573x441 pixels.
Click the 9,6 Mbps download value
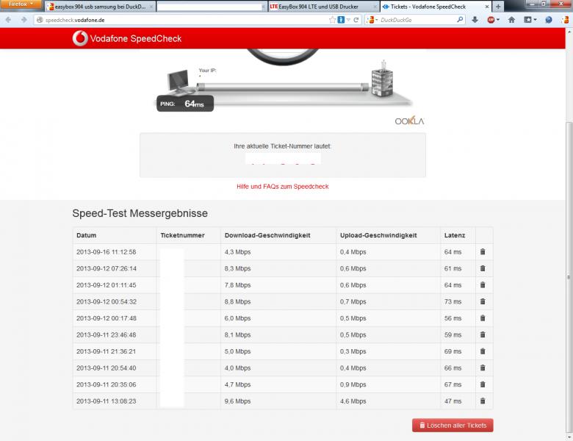coord(237,401)
